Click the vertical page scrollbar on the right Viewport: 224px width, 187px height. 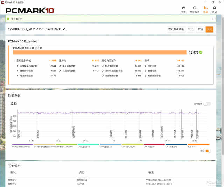(x=223, y=86)
